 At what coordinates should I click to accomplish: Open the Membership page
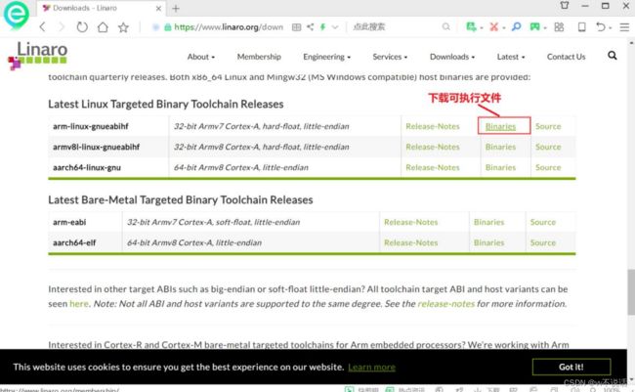(x=259, y=57)
